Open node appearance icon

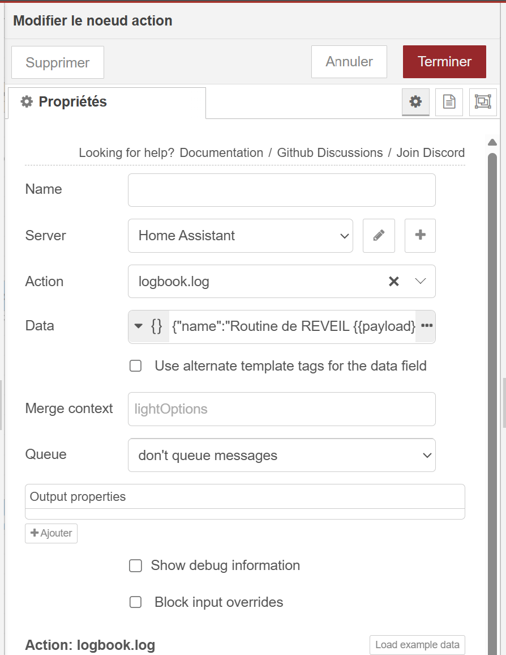coord(483,102)
